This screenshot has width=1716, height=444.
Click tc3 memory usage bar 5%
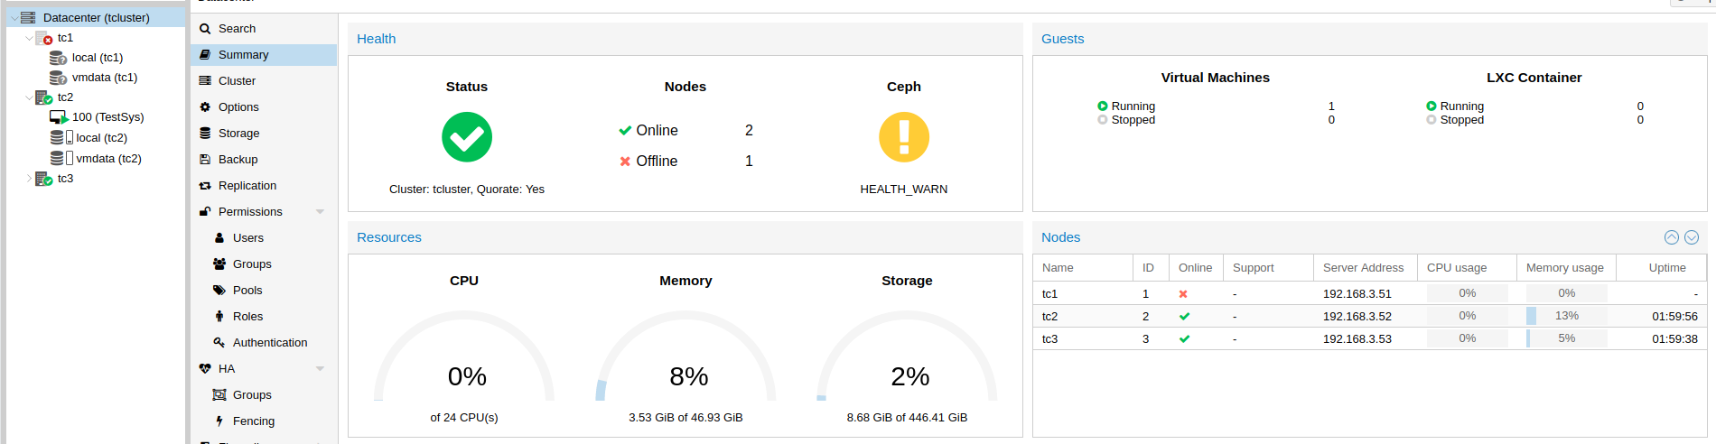coord(1567,338)
